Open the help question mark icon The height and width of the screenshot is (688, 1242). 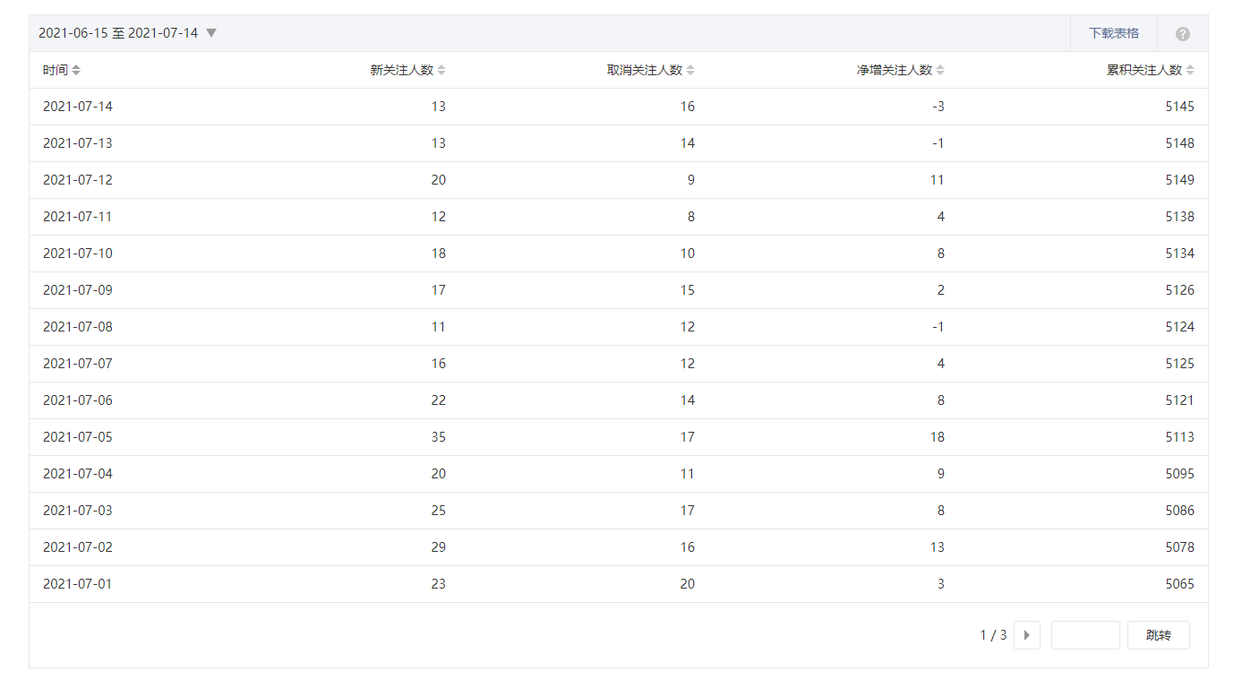(x=1183, y=34)
